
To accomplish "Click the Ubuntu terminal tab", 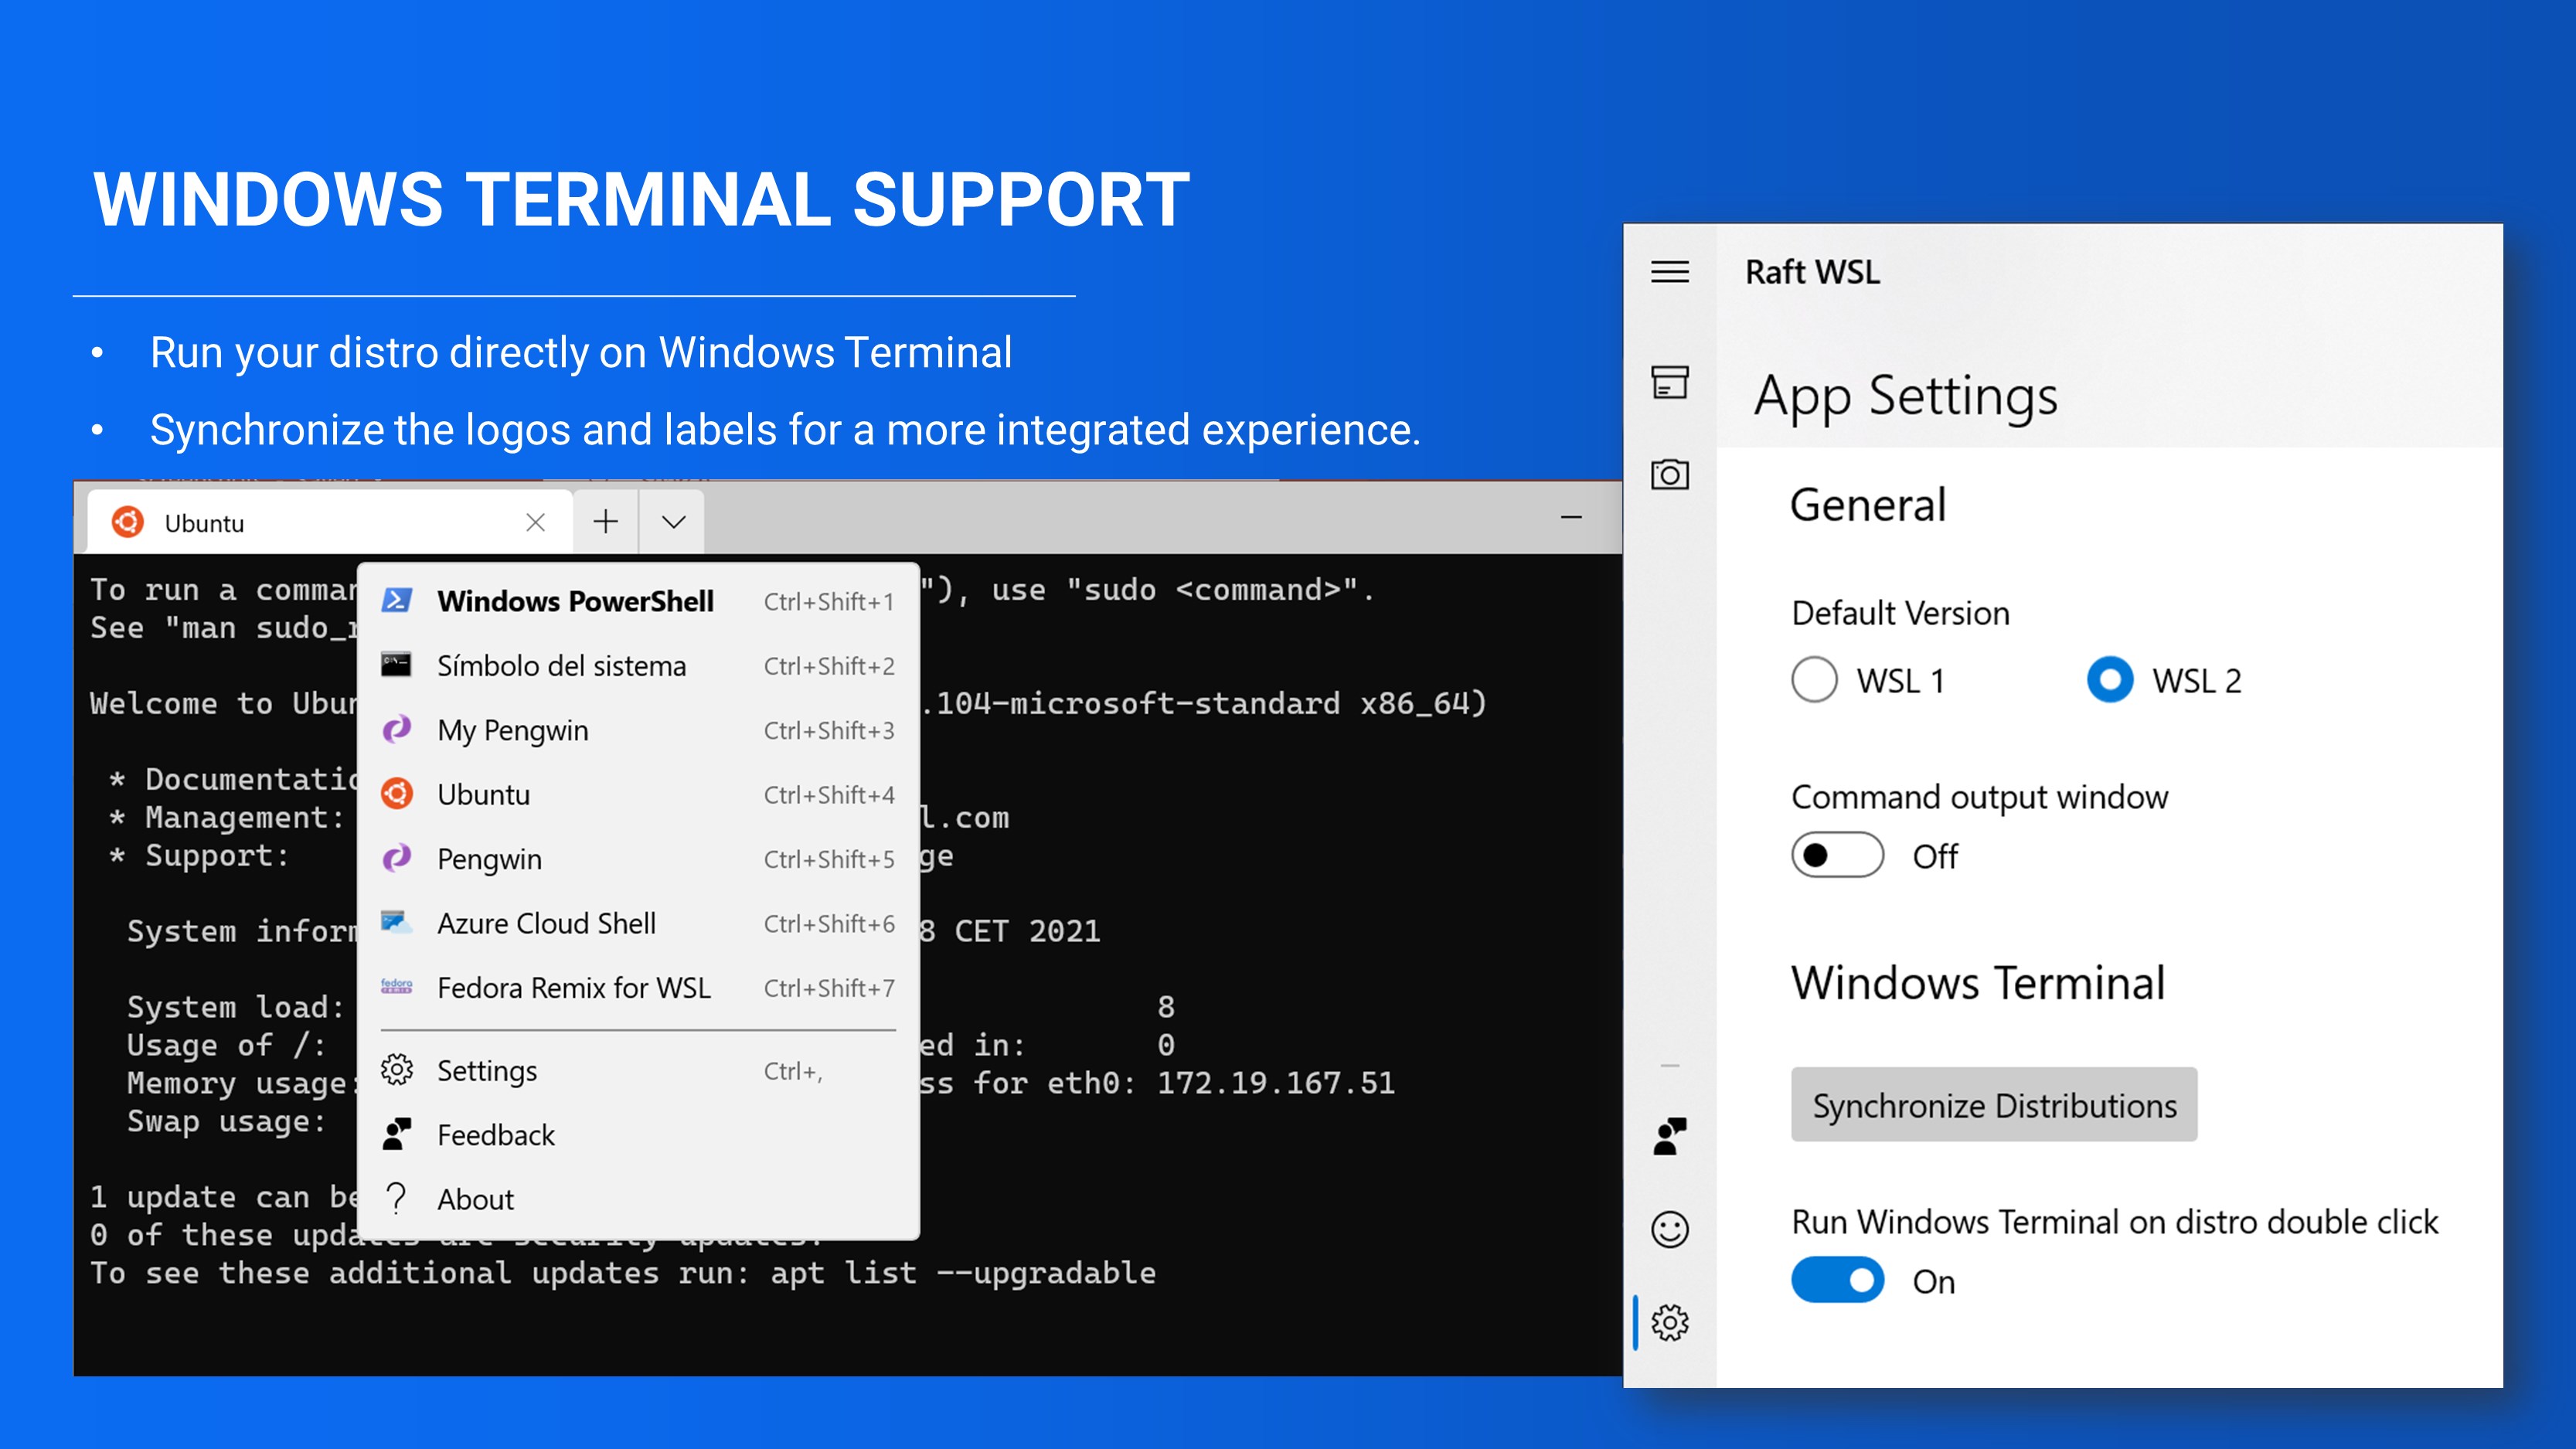I will [x=300, y=523].
